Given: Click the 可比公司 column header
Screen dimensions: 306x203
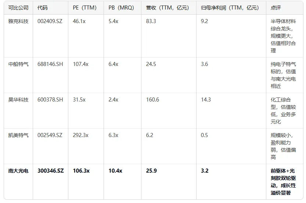Looking at the screenshot, I should [18, 8].
